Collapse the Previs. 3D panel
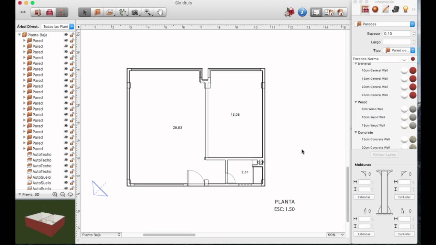The height and width of the screenshot is (245, 436). coord(19,194)
